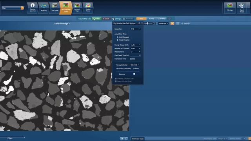This screenshot has width=251, height=141.
Task: Click the Secondary Detectors Disabled value
Action: pyautogui.click(x=136, y=69)
